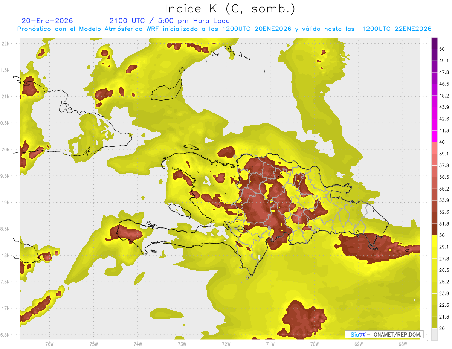Click the "1200UTC_22ENE2026" valid-until time text
The width and height of the screenshot is (452, 349).
[x=397, y=29]
